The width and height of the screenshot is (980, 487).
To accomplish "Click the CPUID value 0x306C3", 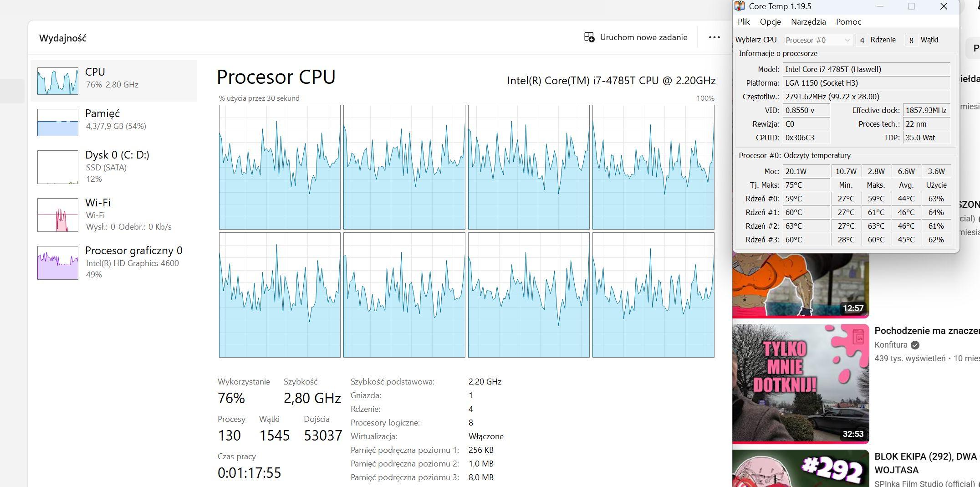I will pyautogui.click(x=806, y=138).
